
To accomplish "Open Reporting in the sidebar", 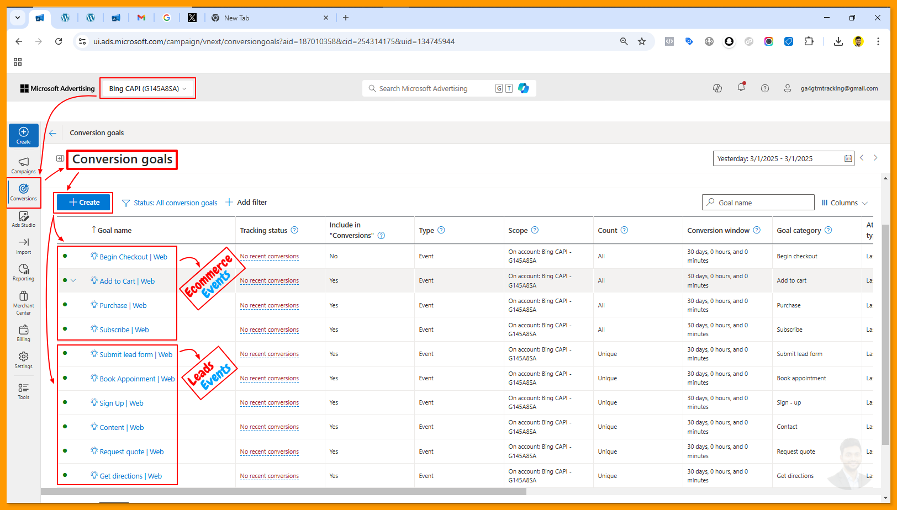I will point(23,272).
